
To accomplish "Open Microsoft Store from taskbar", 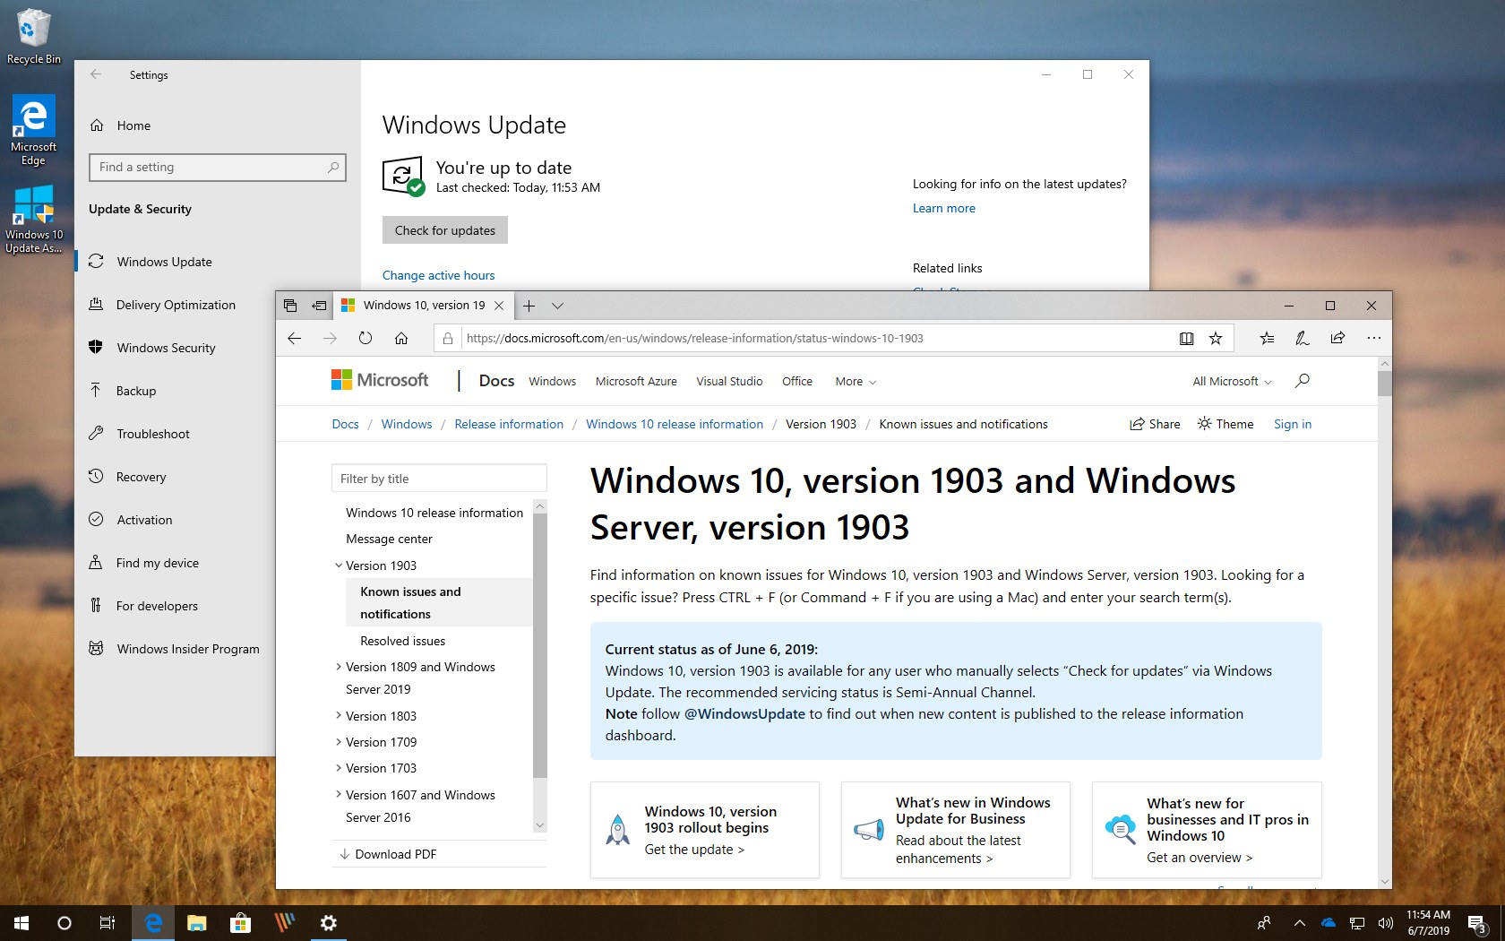I will (240, 922).
